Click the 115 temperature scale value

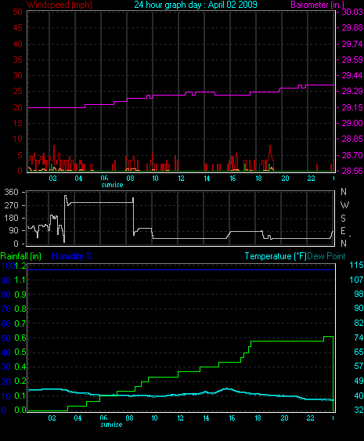point(356,265)
